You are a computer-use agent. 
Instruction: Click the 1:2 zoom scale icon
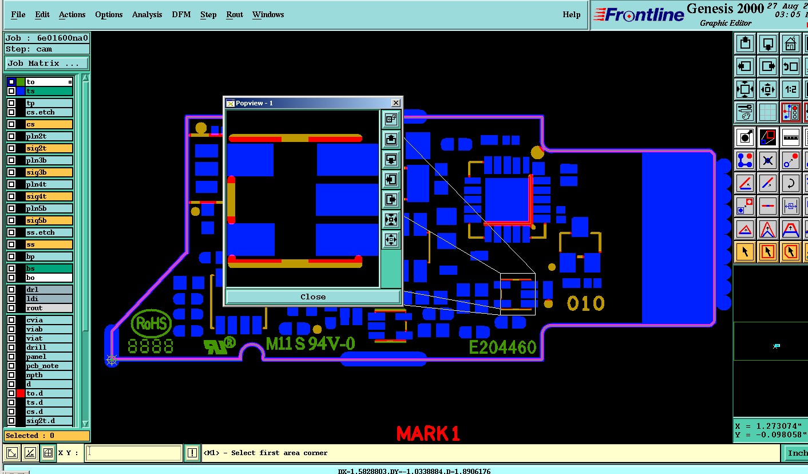tap(790, 89)
